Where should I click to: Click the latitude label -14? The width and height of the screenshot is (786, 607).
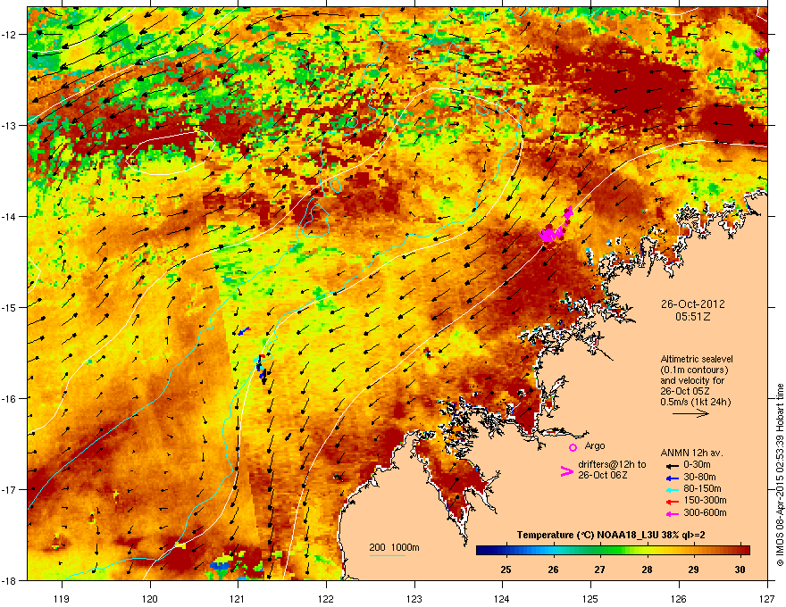click(10, 216)
